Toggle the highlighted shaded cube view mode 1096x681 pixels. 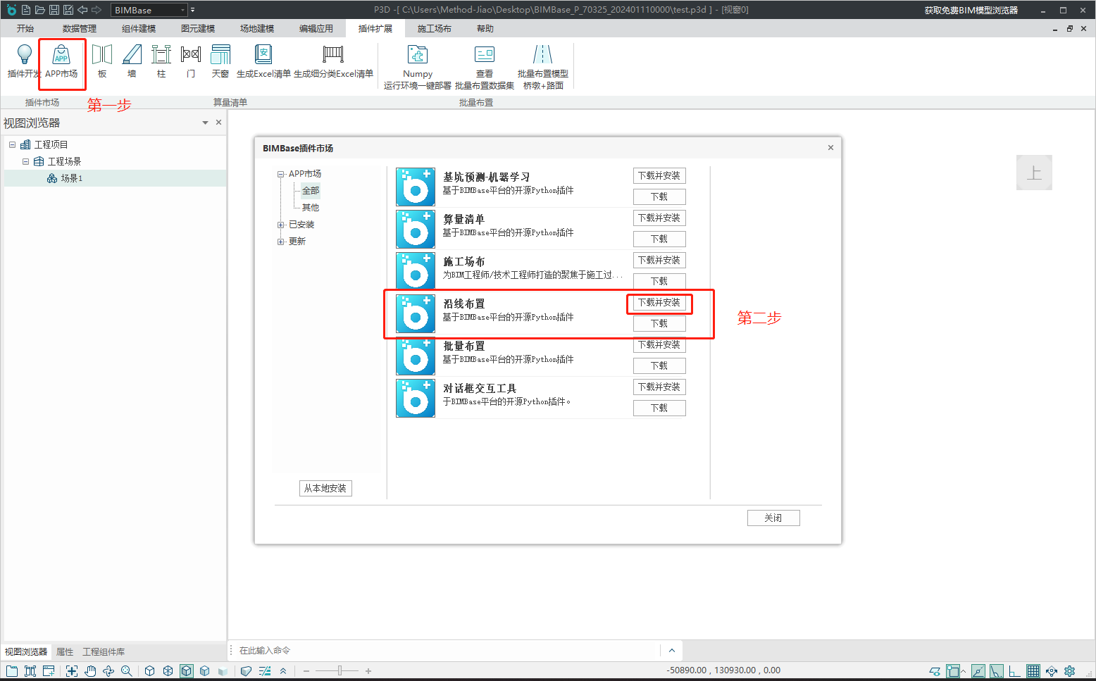point(187,671)
